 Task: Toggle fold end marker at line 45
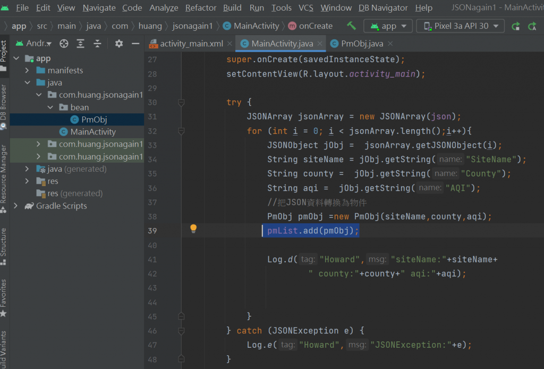[181, 316]
